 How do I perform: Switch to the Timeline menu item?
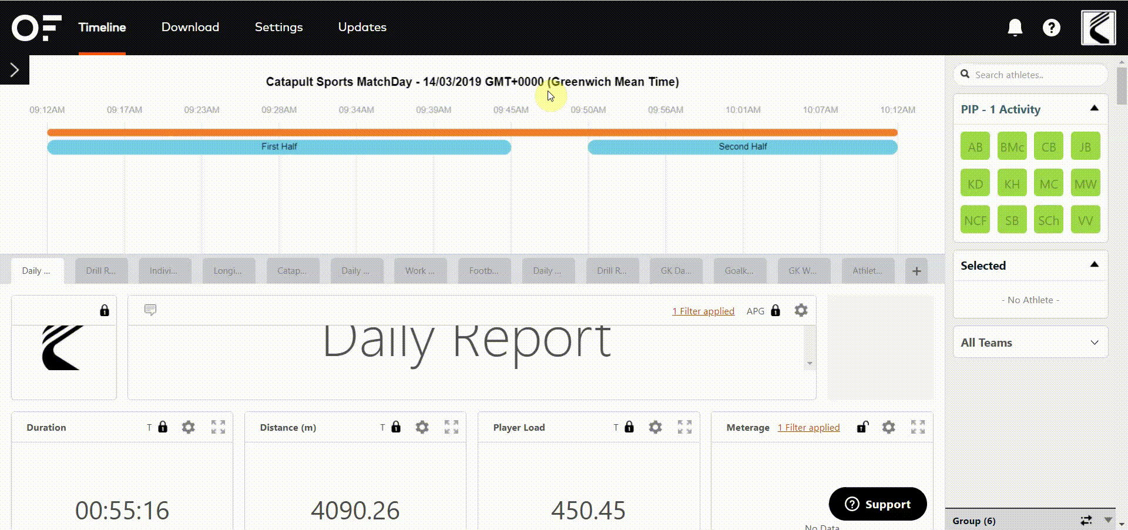(102, 27)
